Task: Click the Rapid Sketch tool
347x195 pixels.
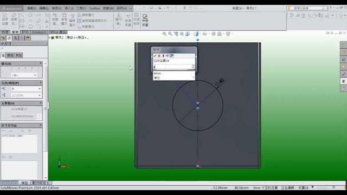Action: click(x=145, y=21)
